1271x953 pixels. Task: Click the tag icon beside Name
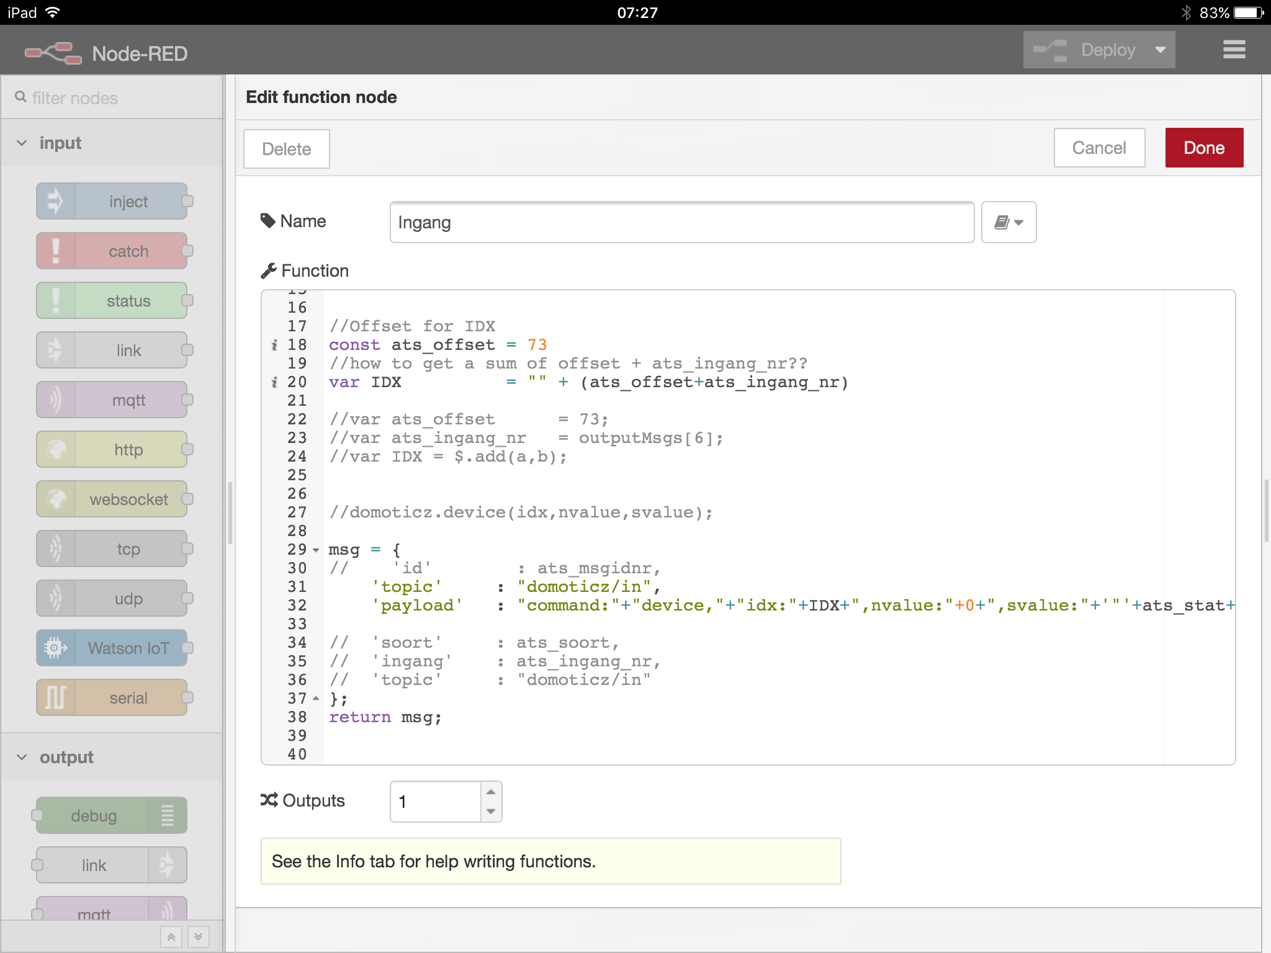coord(268,221)
